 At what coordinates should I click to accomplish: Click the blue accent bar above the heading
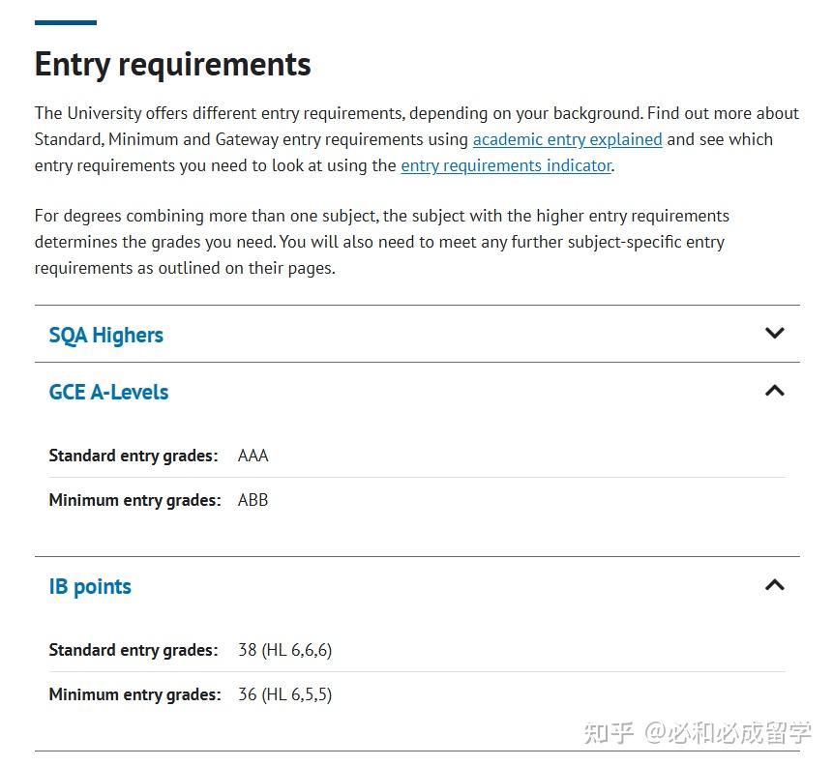click(x=66, y=22)
